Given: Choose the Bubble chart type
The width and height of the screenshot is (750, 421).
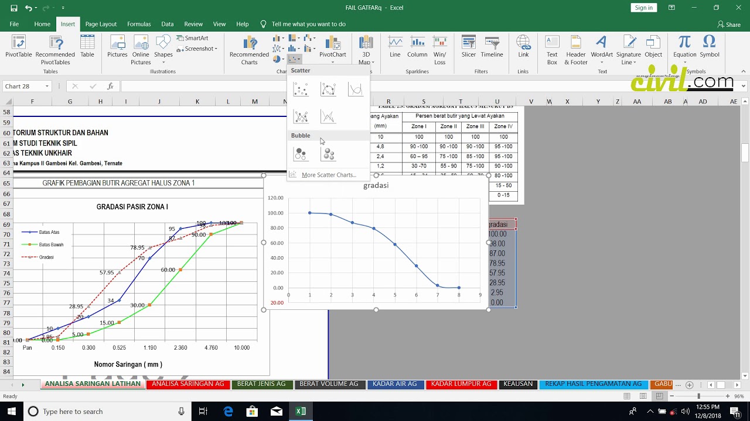Looking at the screenshot, I should click(301, 154).
